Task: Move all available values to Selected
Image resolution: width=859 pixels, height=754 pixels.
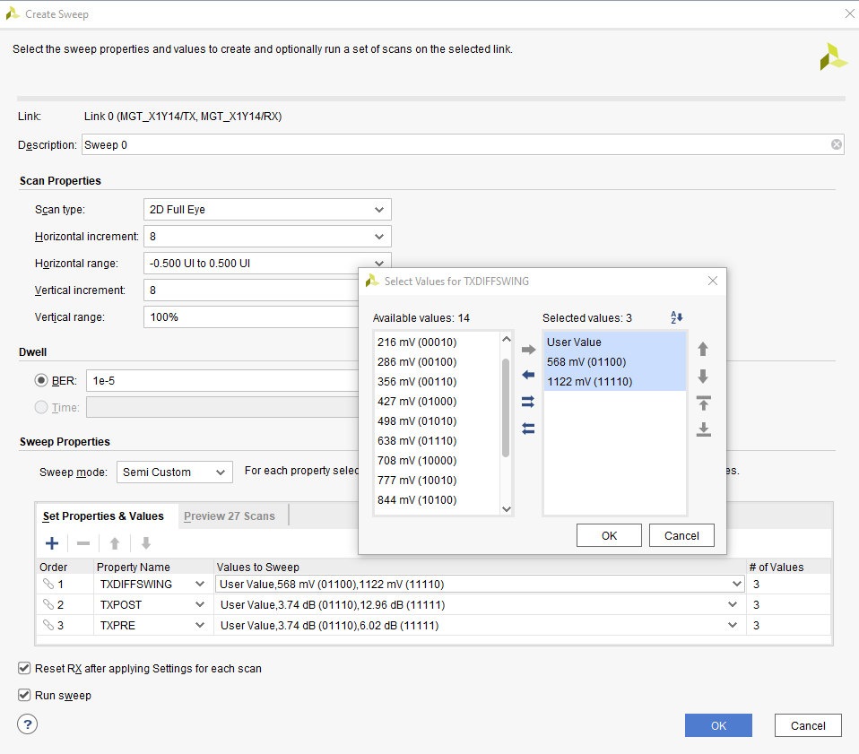Action: [x=528, y=402]
